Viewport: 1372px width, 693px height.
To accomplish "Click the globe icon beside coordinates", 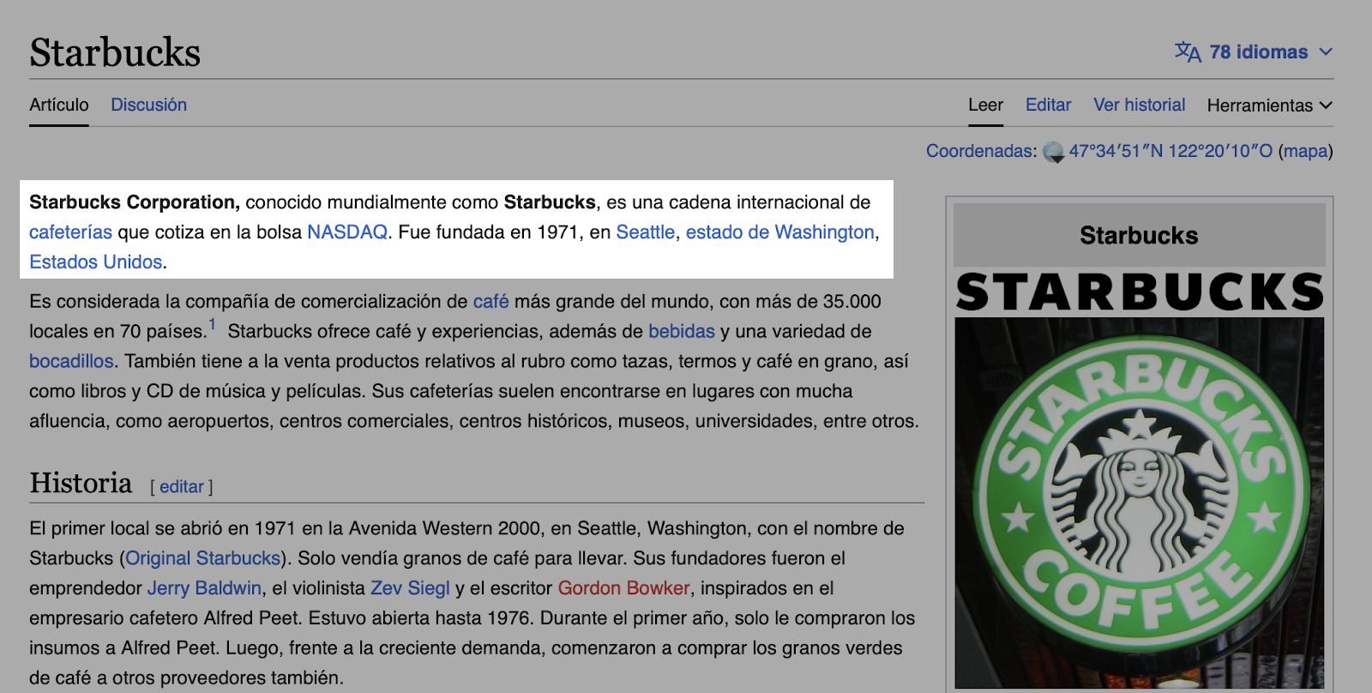I will [x=1053, y=153].
